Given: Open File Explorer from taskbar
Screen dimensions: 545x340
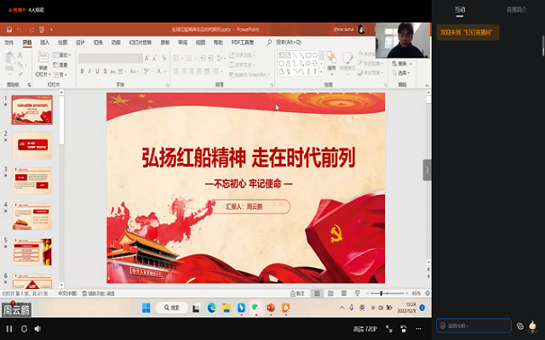Looking at the screenshot, I should coord(227,308).
